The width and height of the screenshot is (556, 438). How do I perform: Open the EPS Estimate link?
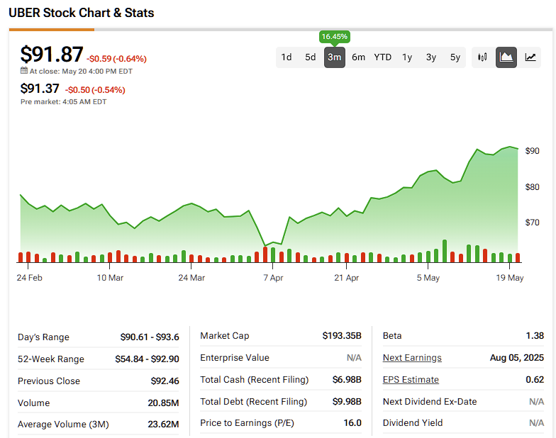point(411,380)
